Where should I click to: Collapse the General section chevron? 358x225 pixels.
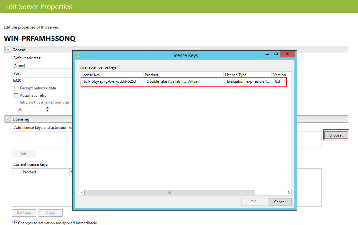point(8,50)
